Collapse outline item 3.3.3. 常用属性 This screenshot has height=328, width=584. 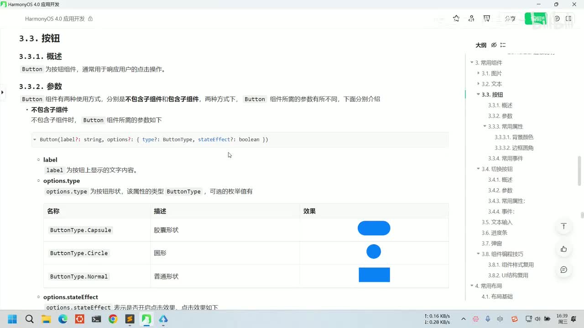click(x=485, y=127)
